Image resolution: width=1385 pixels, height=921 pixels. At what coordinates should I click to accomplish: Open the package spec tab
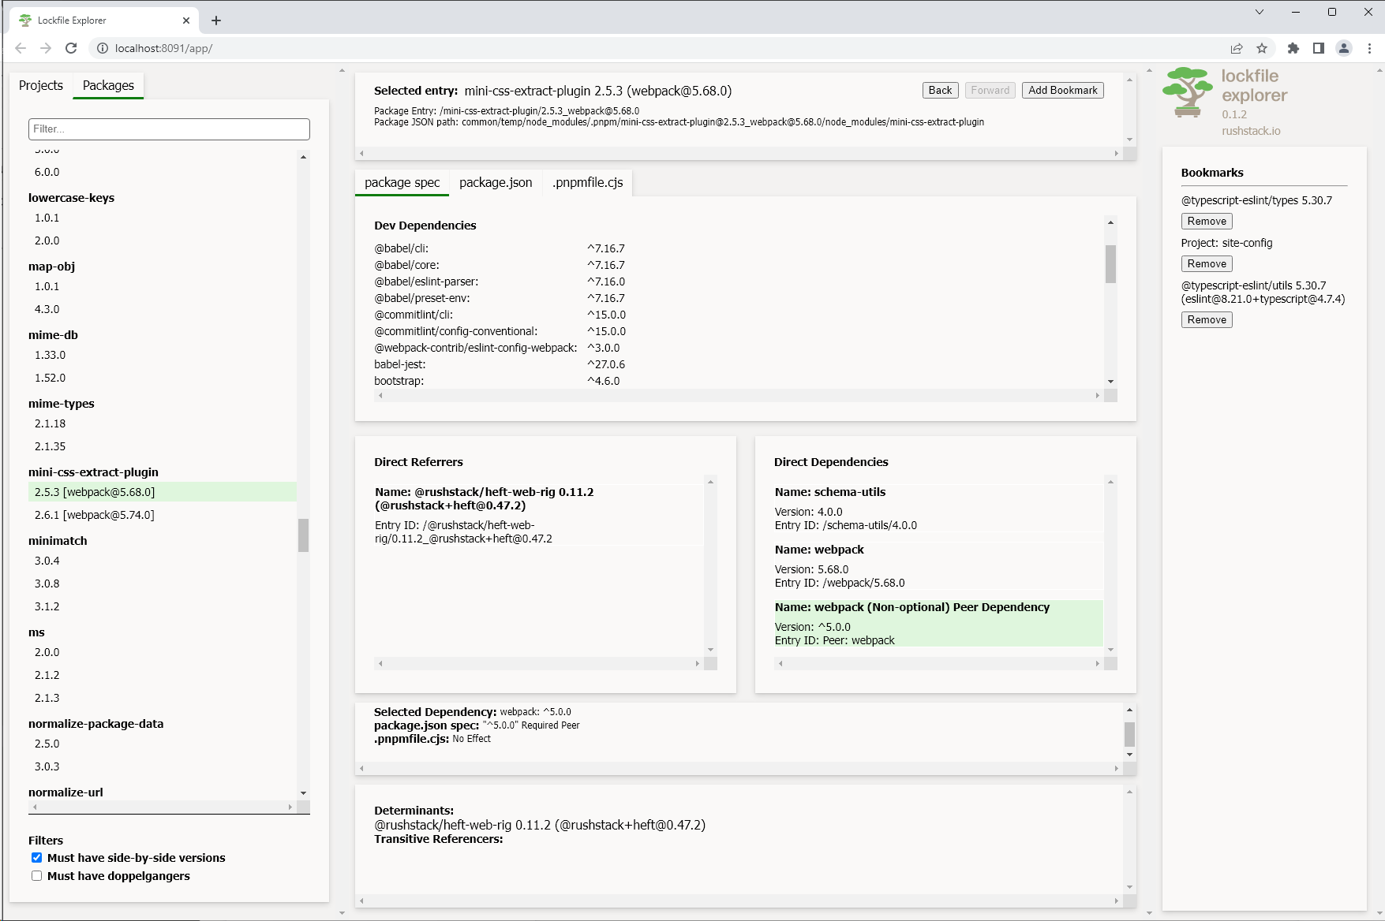pos(402,182)
